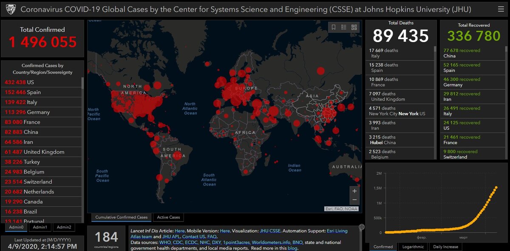Screen dimensions: 510x251
Task: Click France 10 869 deaths entry
Action: coord(399,82)
